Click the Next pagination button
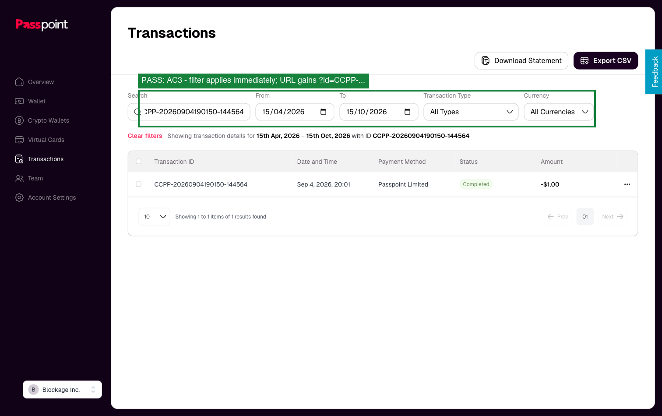Screen dimensions: 662x416 613,217
